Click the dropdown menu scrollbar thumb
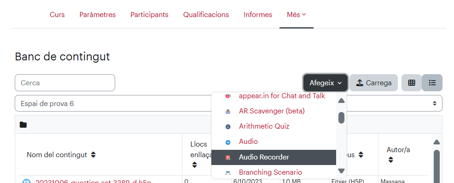Screen dimensions: 454x183 pos(341,118)
